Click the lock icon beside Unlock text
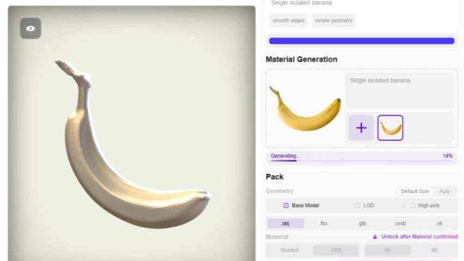 coord(375,236)
